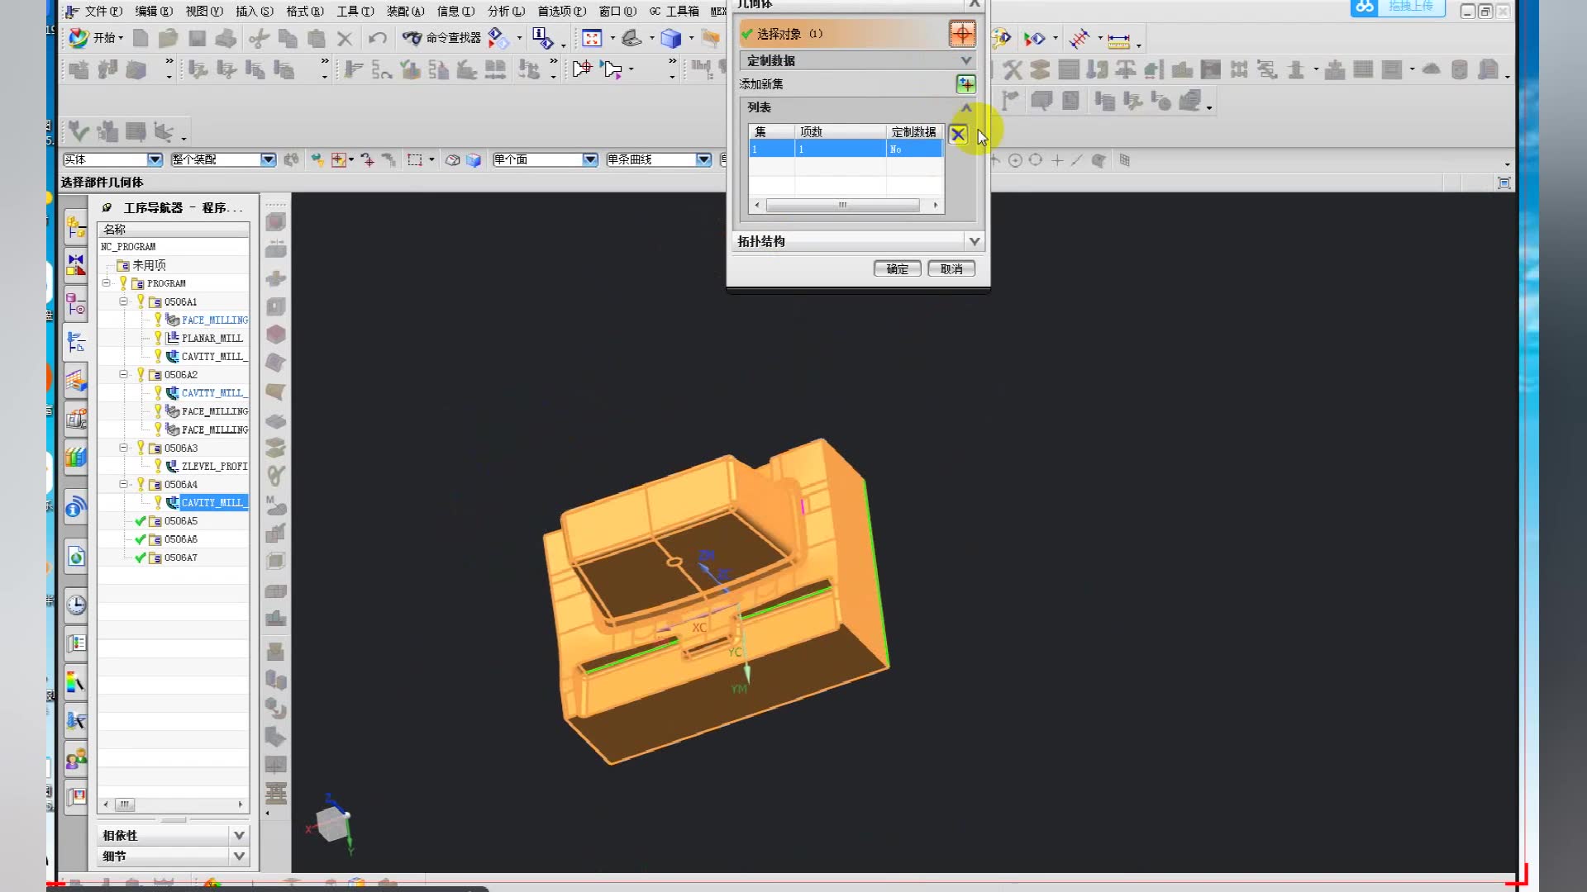Viewport: 1587px width, 892px height.
Task: Click the undo arrow in toolbar
Action: (378, 38)
